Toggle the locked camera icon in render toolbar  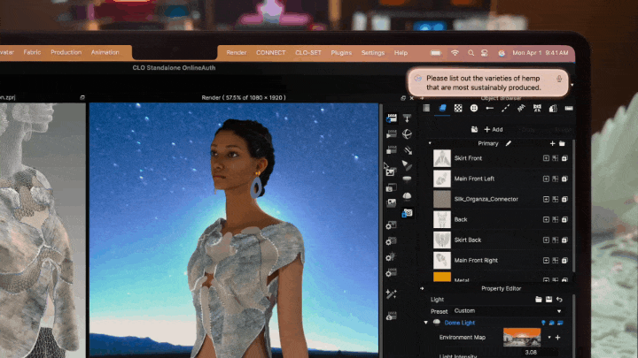tap(407, 213)
